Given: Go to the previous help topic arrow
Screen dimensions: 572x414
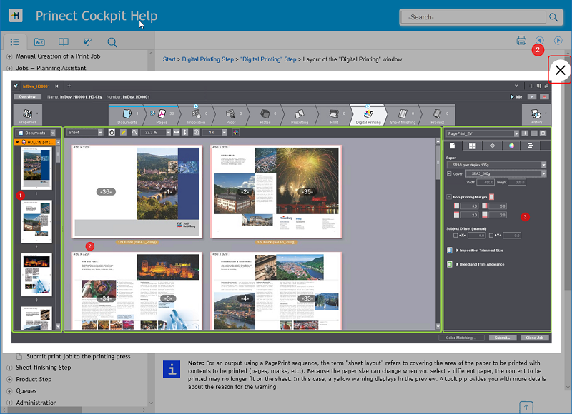Looking at the screenshot, I should tap(540, 41).
